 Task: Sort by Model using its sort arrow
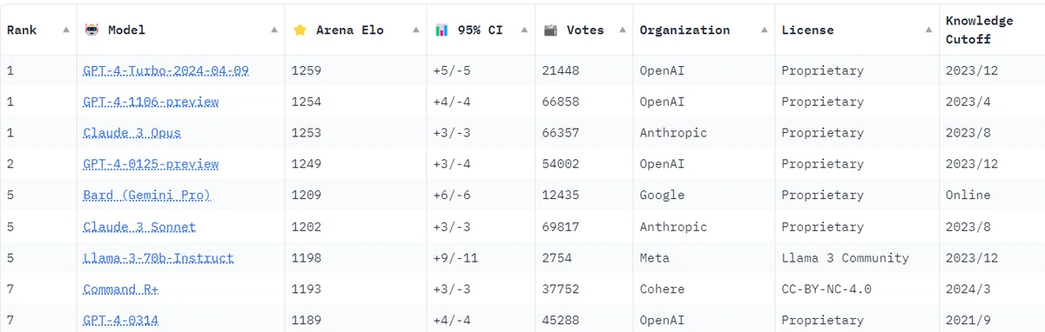click(274, 30)
